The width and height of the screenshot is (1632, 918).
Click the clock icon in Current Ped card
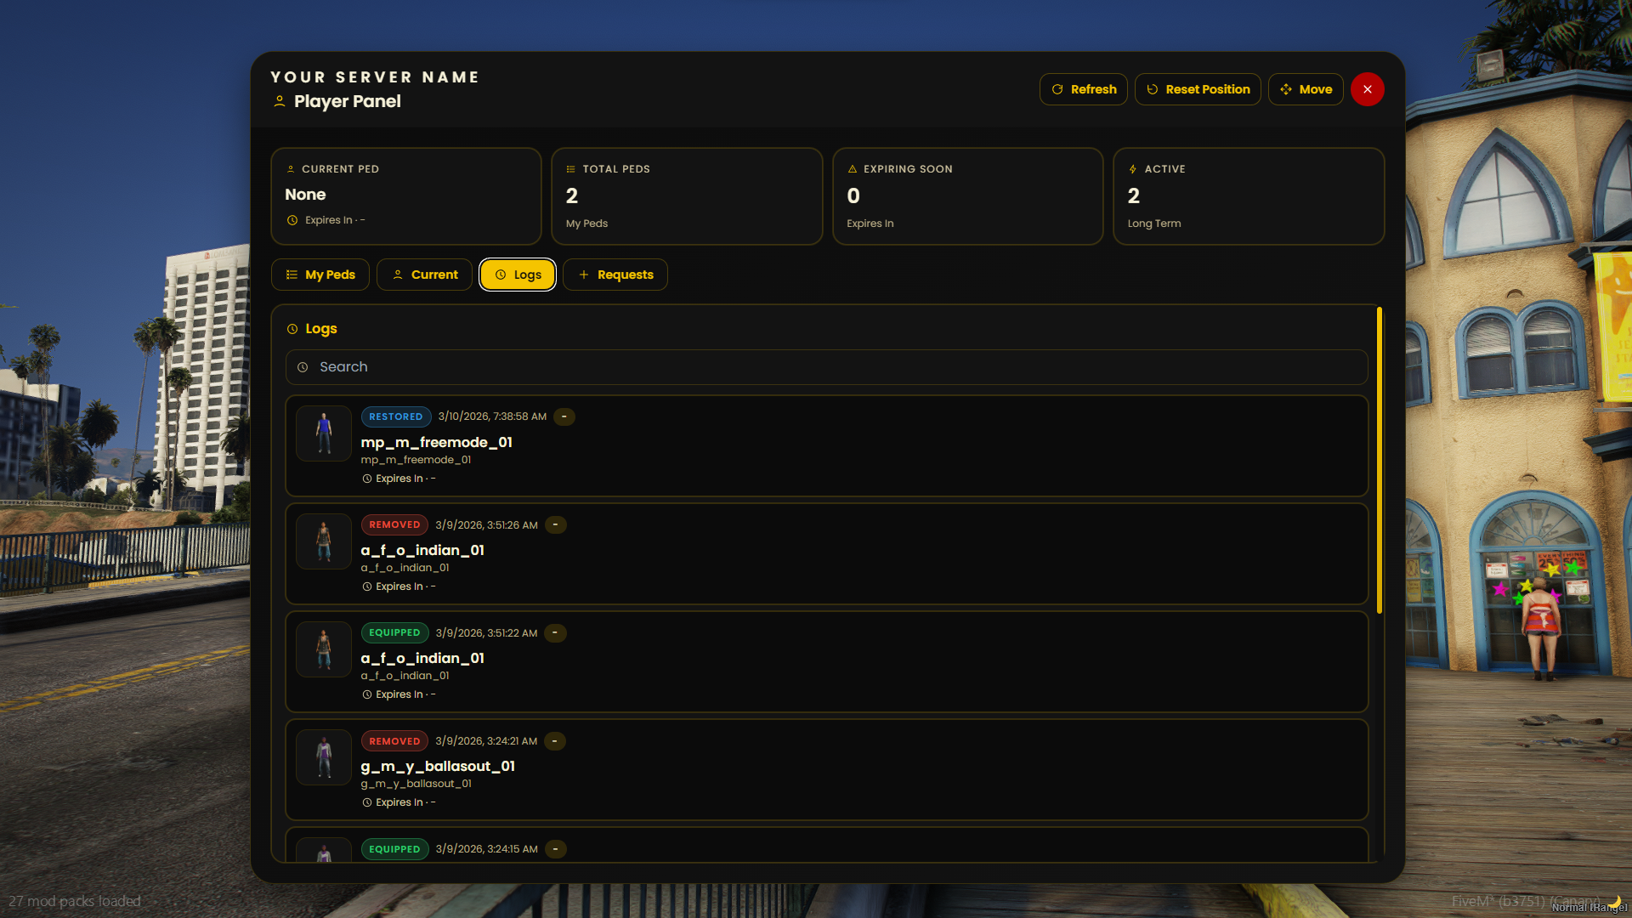pyautogui.click(x=292, y=220)
